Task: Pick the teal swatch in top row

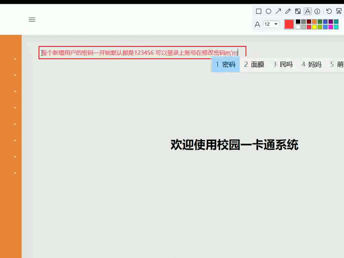Action: pyautogui.click(x=336, y=22)
